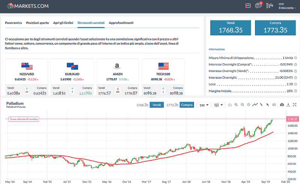The width and height of the screenshot is (300, 184).
Task: Open chat messages with notification badge
Action: [x=258, y=6]
